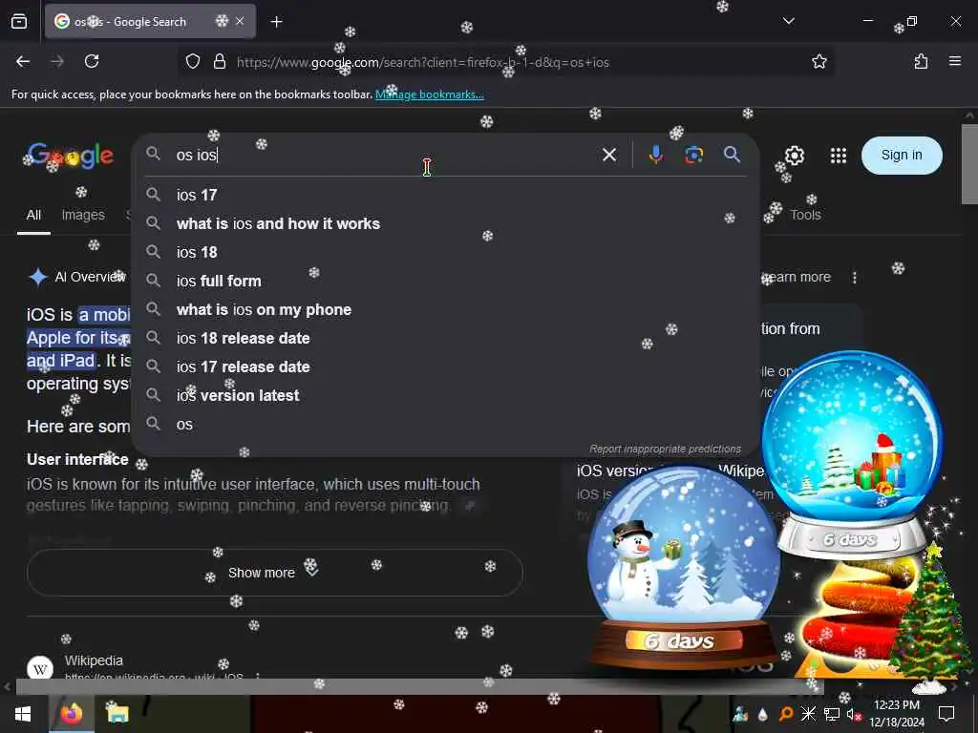
Task: List all tabs via chevron dropdown
Action: [x=788, y=21]
